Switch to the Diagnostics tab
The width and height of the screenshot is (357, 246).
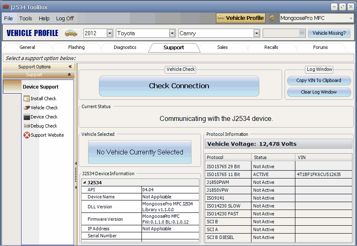[x=125, y=47]
